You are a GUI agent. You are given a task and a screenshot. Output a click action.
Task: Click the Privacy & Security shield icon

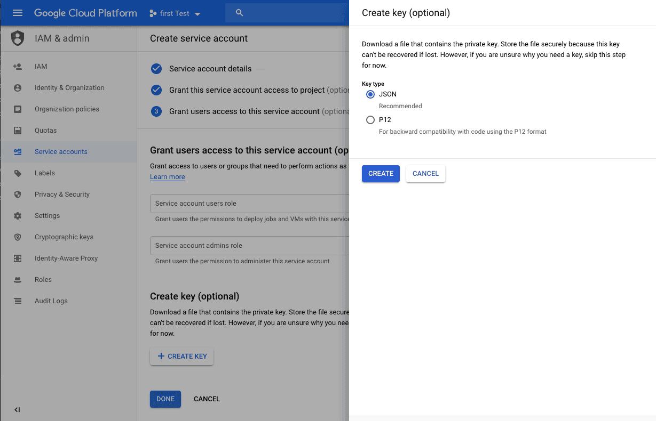click(x=18, y=195)
